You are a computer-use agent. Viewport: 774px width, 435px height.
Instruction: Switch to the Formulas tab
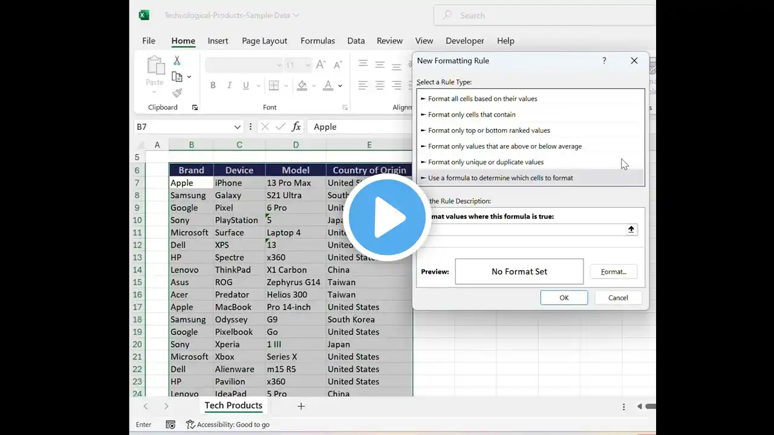click(x=317, y=41)
